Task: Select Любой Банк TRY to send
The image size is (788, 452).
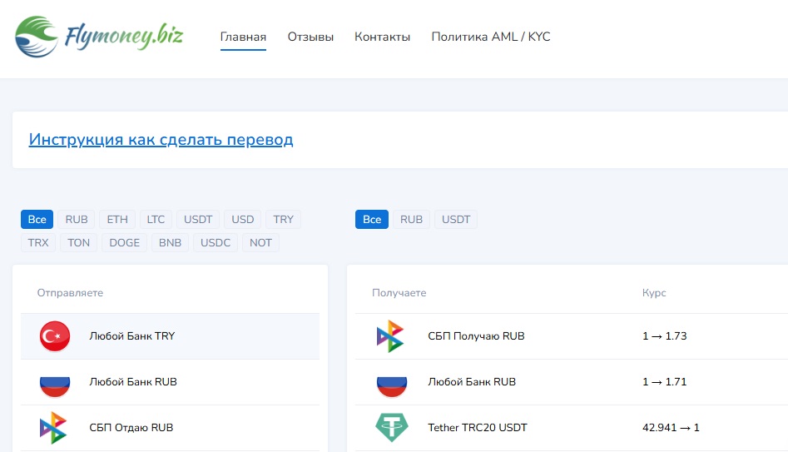Action: coord(170,335)
